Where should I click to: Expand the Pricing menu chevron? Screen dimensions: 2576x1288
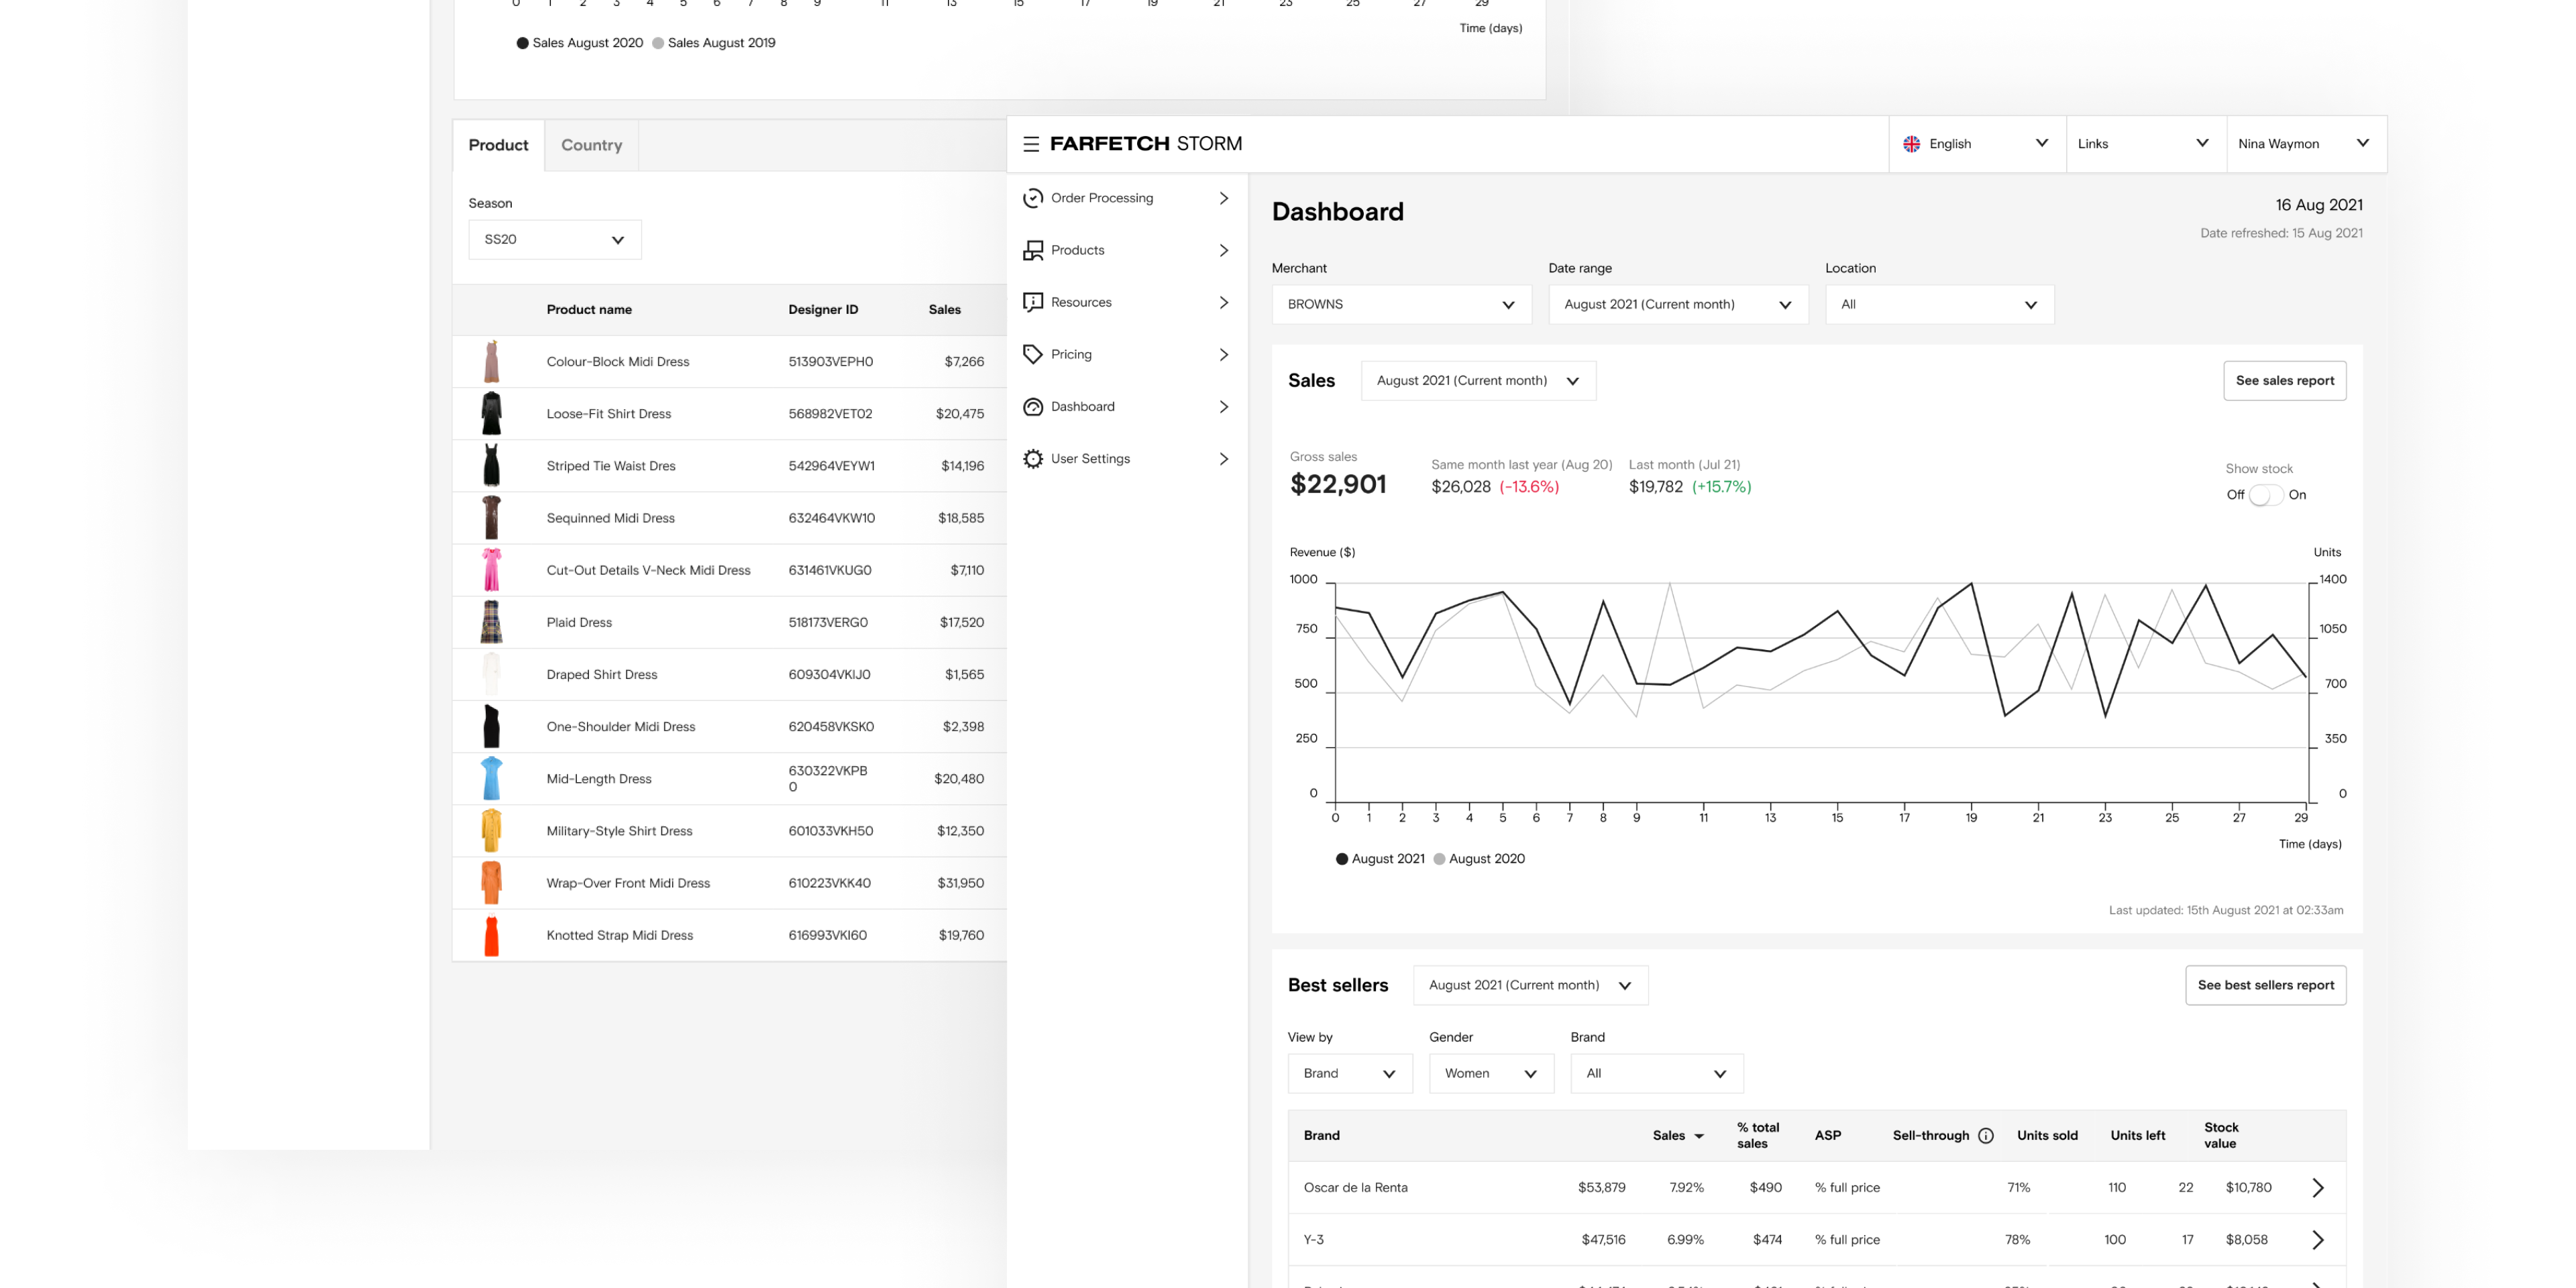point(1223,354)
